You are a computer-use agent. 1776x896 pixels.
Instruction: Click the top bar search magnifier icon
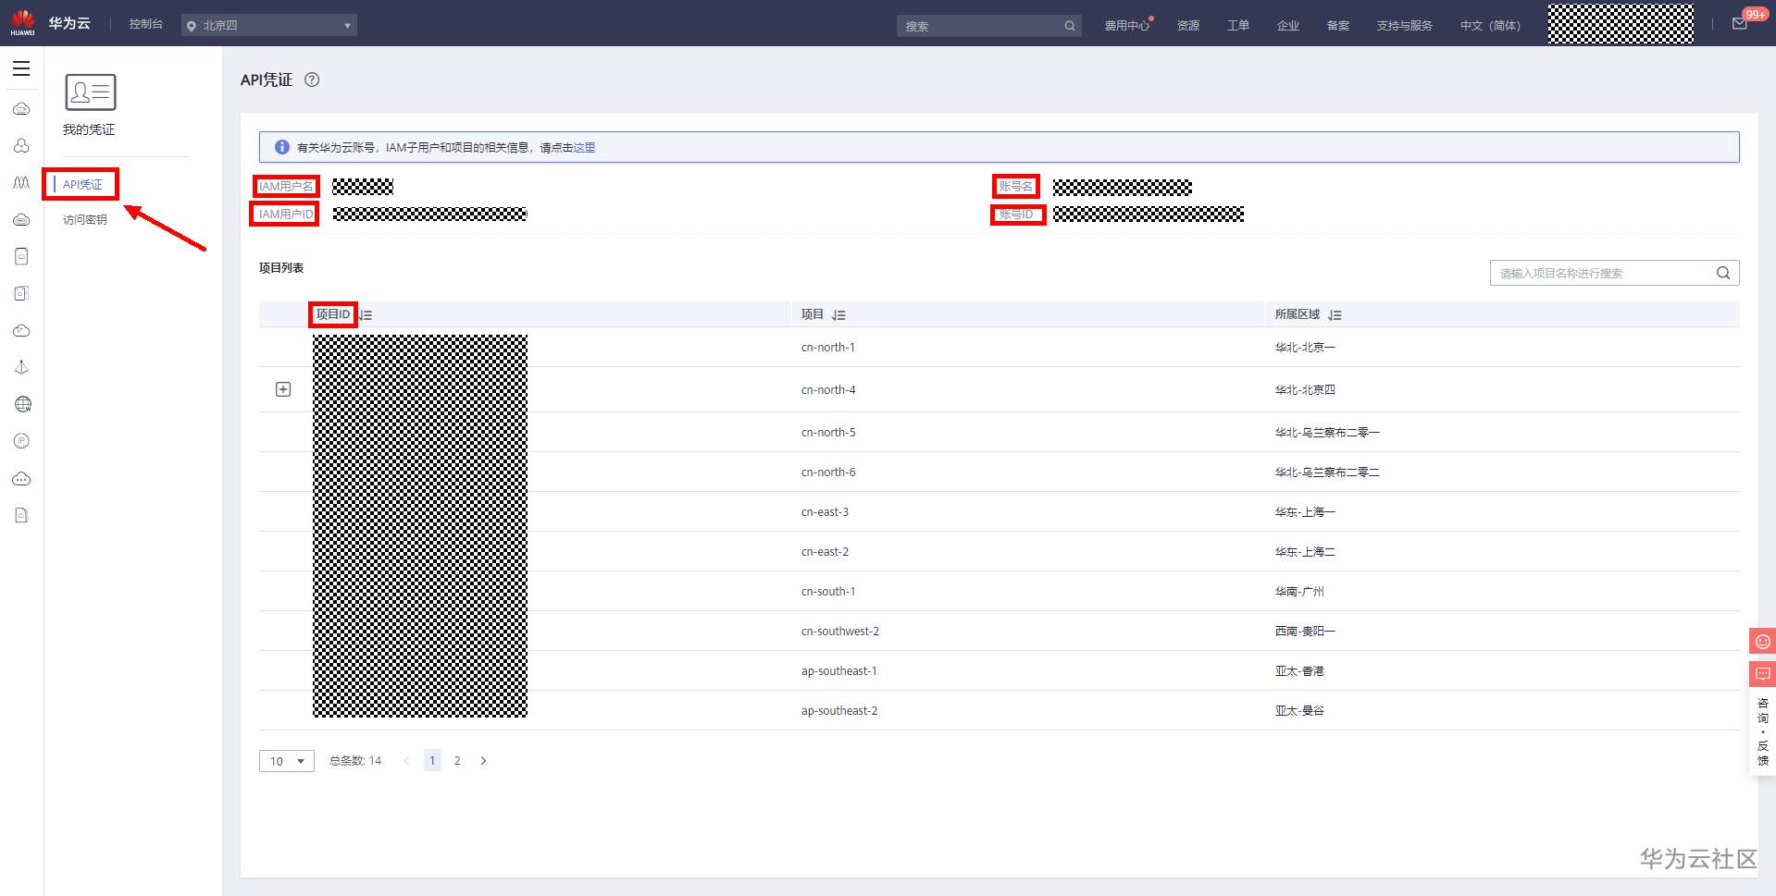pos(1070,26)
